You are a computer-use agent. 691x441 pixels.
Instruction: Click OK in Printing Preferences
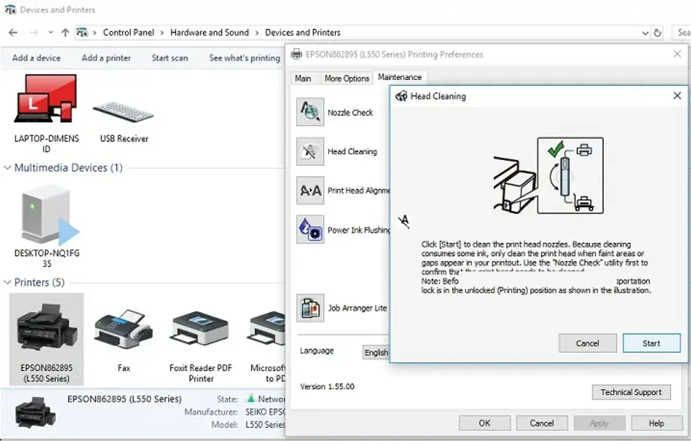pyautogui.click(x=485, y=423)
